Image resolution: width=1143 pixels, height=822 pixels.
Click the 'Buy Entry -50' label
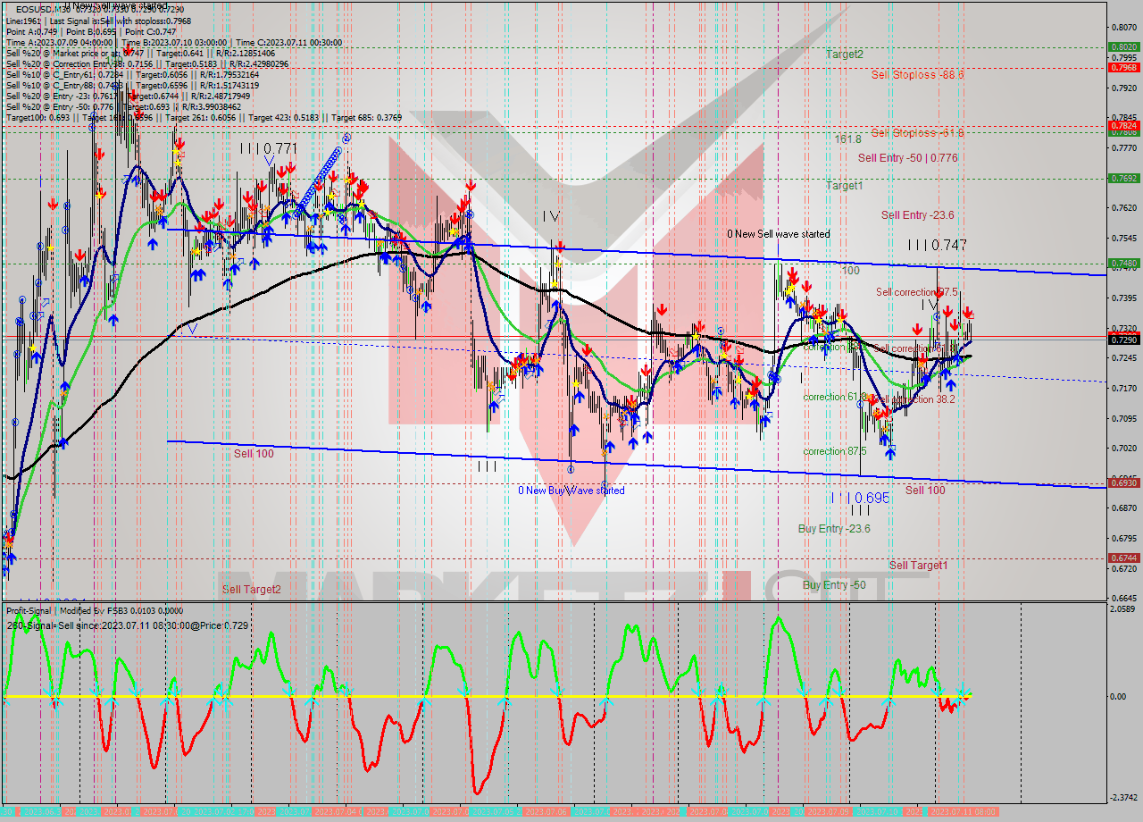[833, 585]
